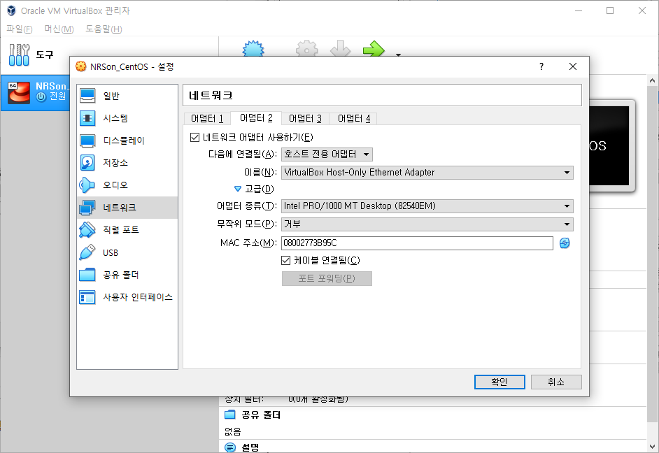The height and width of the screenshot is (453, 659).
Task: Select the 저장소 label in settings list
Action: click(115, 163)
